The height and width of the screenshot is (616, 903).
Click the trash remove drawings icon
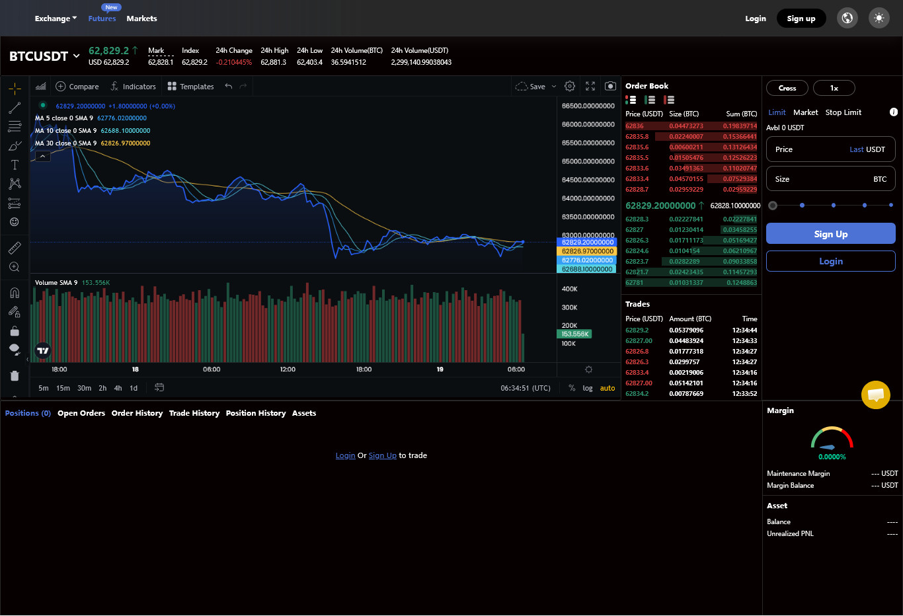[15, 375]
